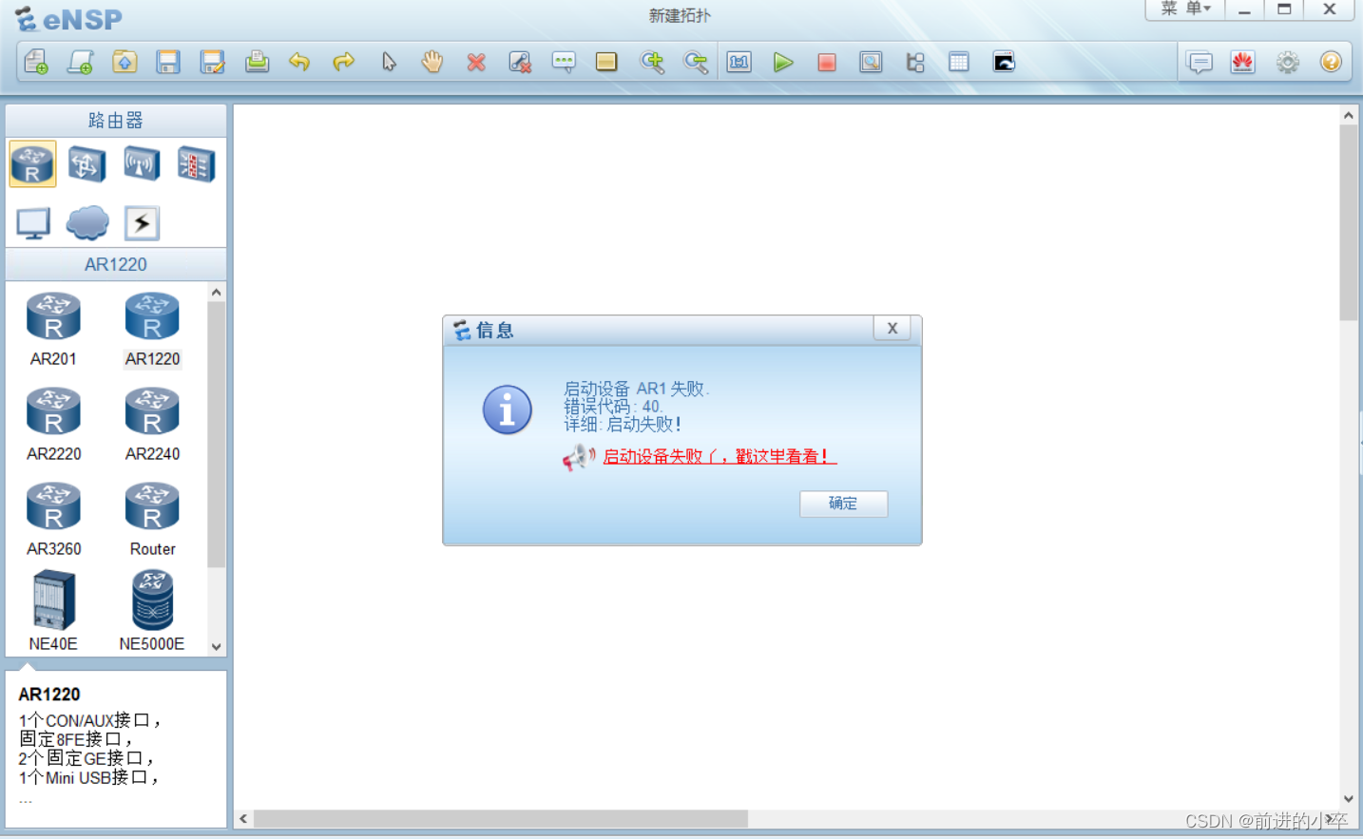Image resolution: width=1363 pixels, height=839 pixels.
Task: Select the rectangle palette tool
Action: [x=606, y=63]
